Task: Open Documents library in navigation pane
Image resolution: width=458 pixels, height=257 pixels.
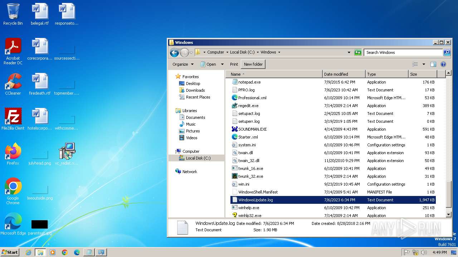Action: tap(195, 117)
